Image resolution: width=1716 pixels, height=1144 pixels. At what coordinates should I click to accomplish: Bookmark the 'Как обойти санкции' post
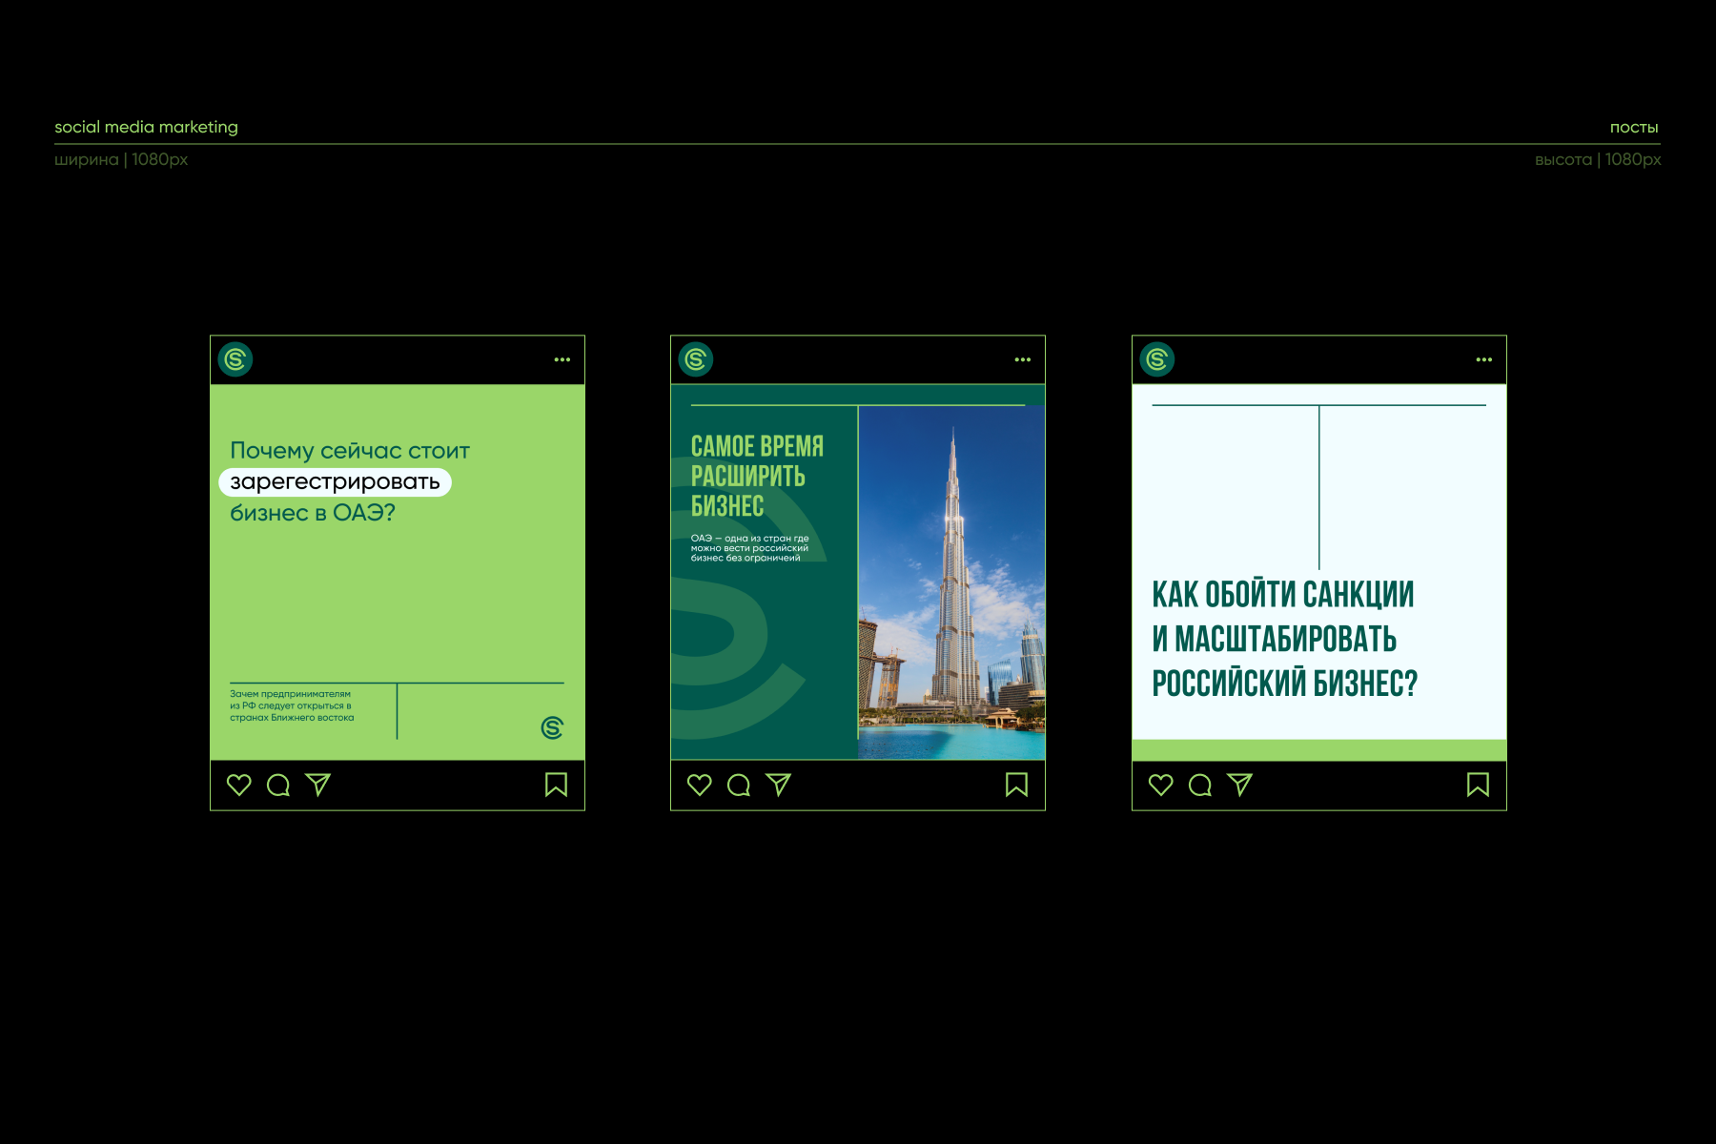pyautogui.click(x=1478, y=785)
